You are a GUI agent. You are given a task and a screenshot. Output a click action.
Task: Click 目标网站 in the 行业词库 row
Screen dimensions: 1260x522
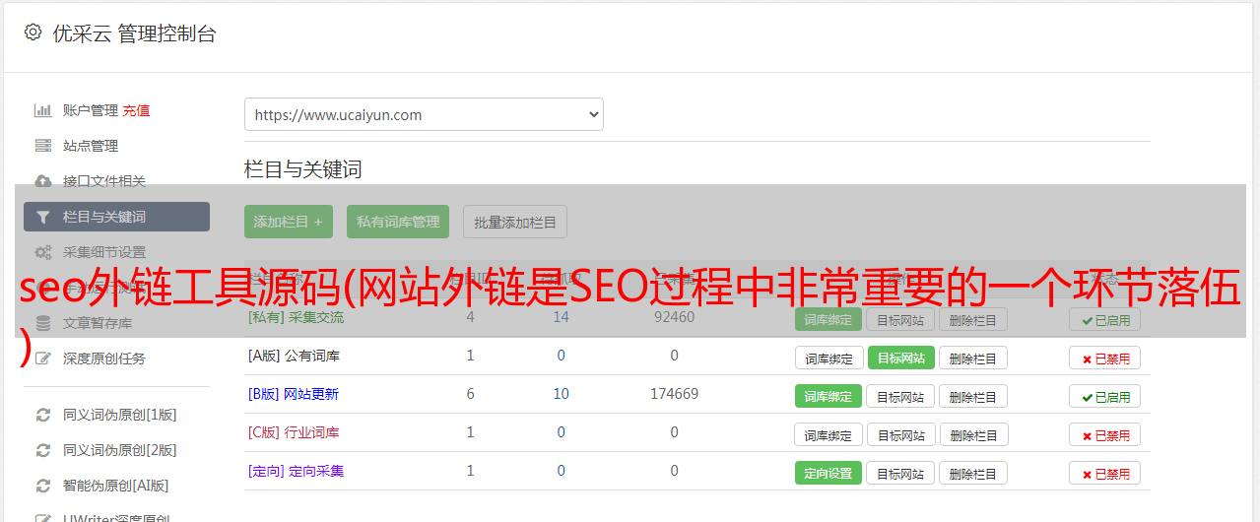point(900,434)
